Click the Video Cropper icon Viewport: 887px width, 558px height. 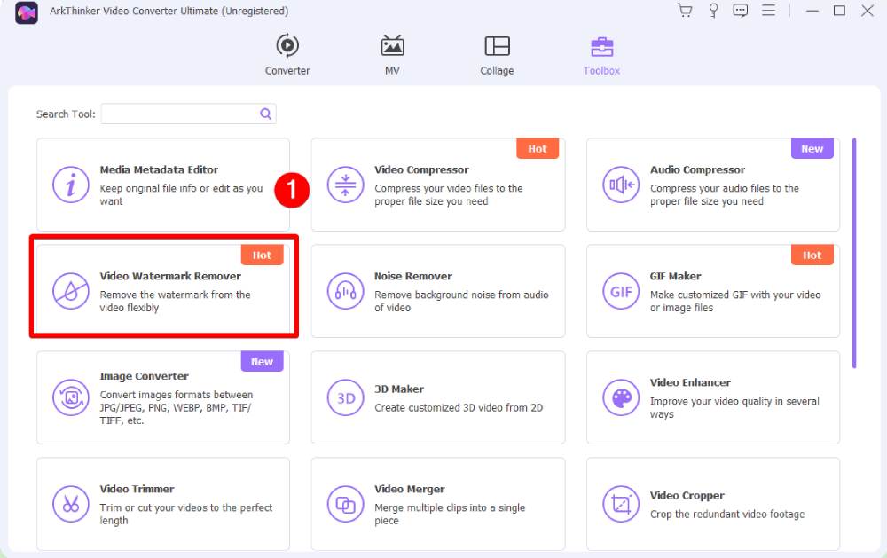(x=621, y=504)
